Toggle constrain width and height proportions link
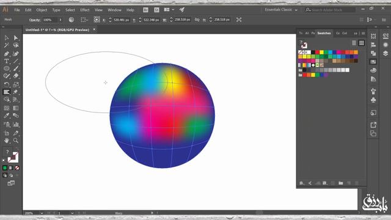391x220 pixels. pyautogui.click(x=197, y=20)
